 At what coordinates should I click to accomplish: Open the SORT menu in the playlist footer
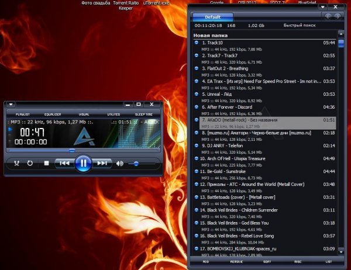(x=267, y=262)
